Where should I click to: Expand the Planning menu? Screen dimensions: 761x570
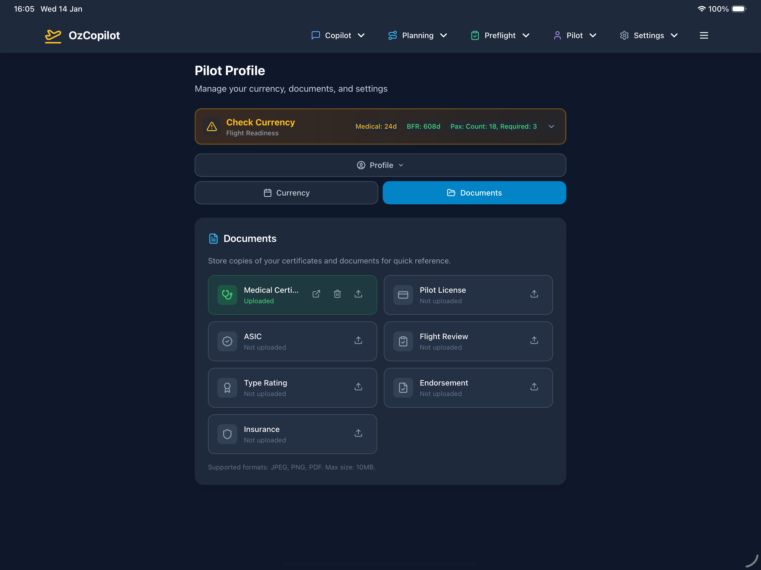click(x=417, y=35)
